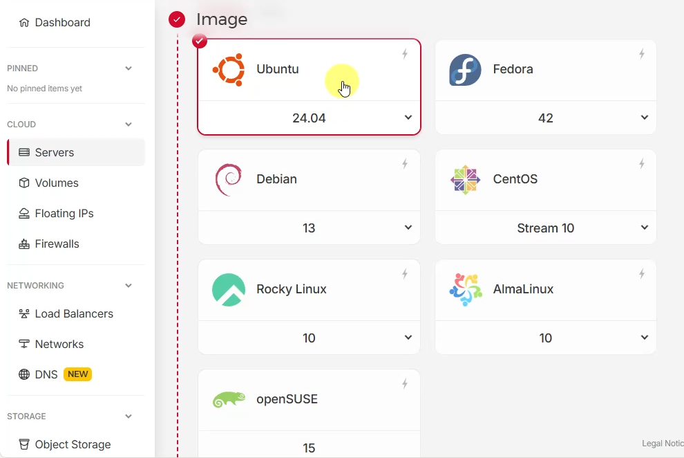Click the lightning bolt icon on Fedora card

pyautogui.click(x=642, y=54)
